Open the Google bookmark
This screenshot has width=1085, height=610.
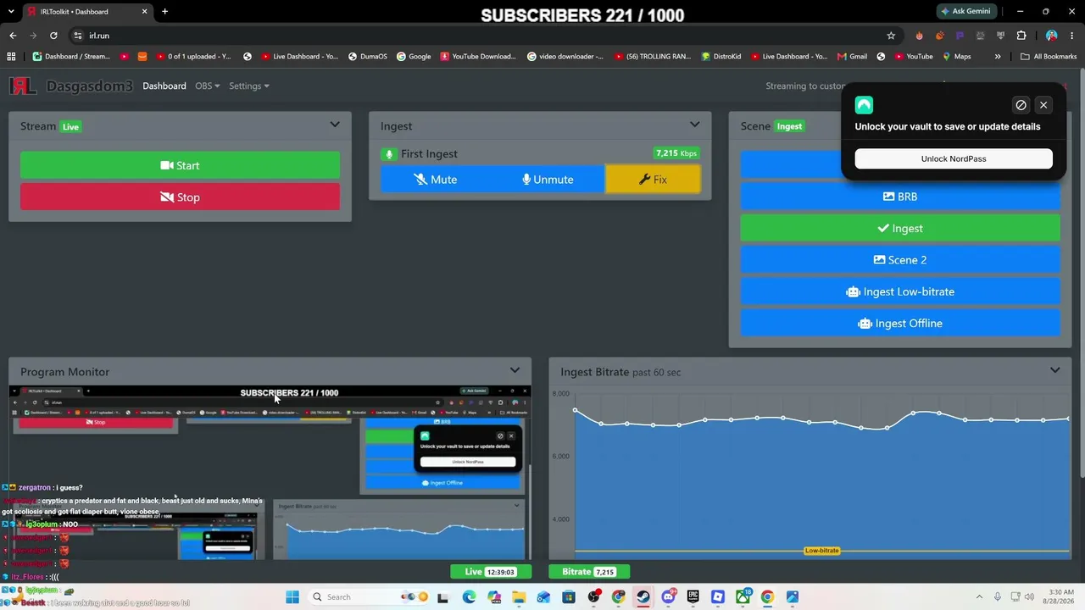[x=414, y=57]
